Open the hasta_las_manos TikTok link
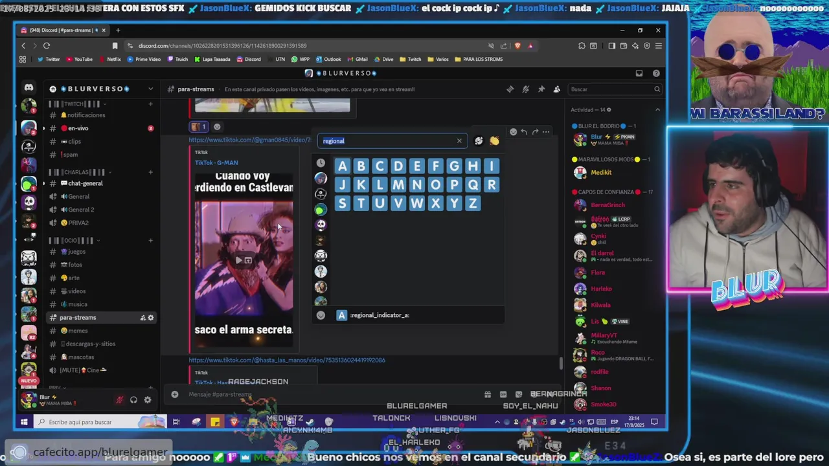Screen dimensions: 829x466 coord(287,360)
